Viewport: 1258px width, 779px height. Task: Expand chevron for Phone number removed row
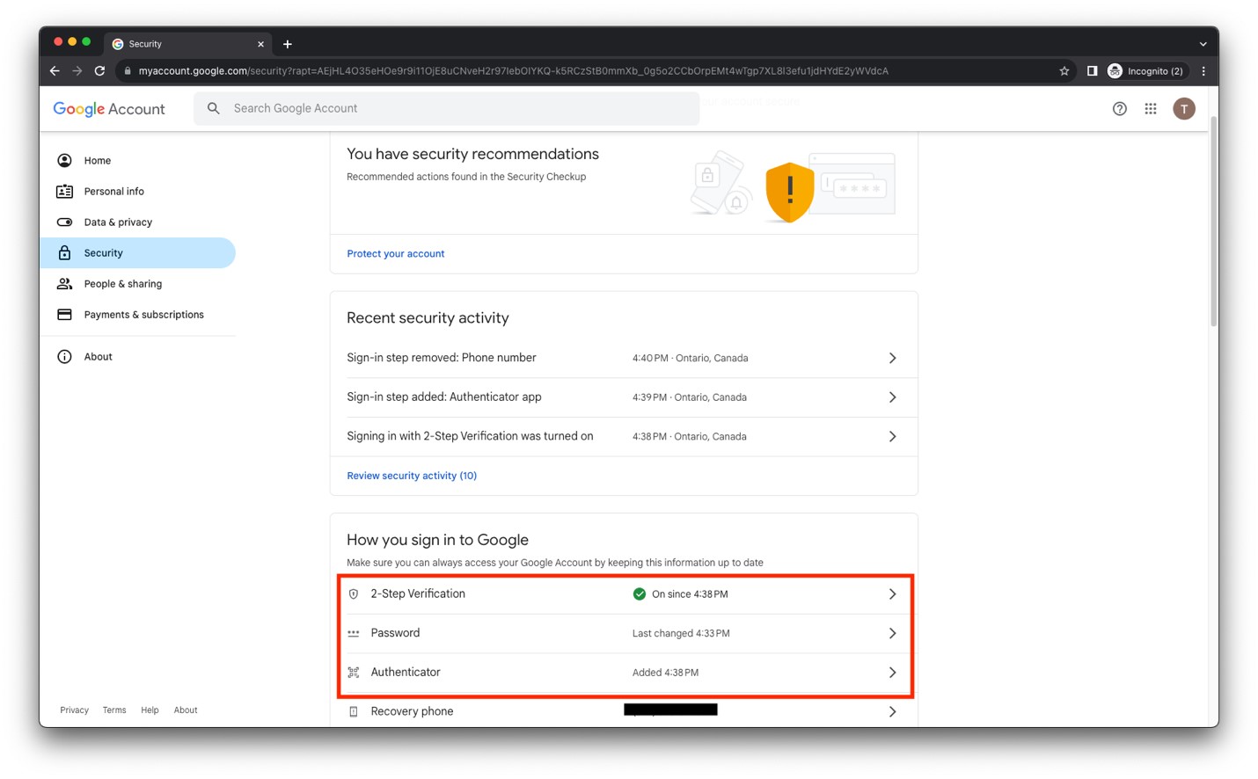point(892,358)
